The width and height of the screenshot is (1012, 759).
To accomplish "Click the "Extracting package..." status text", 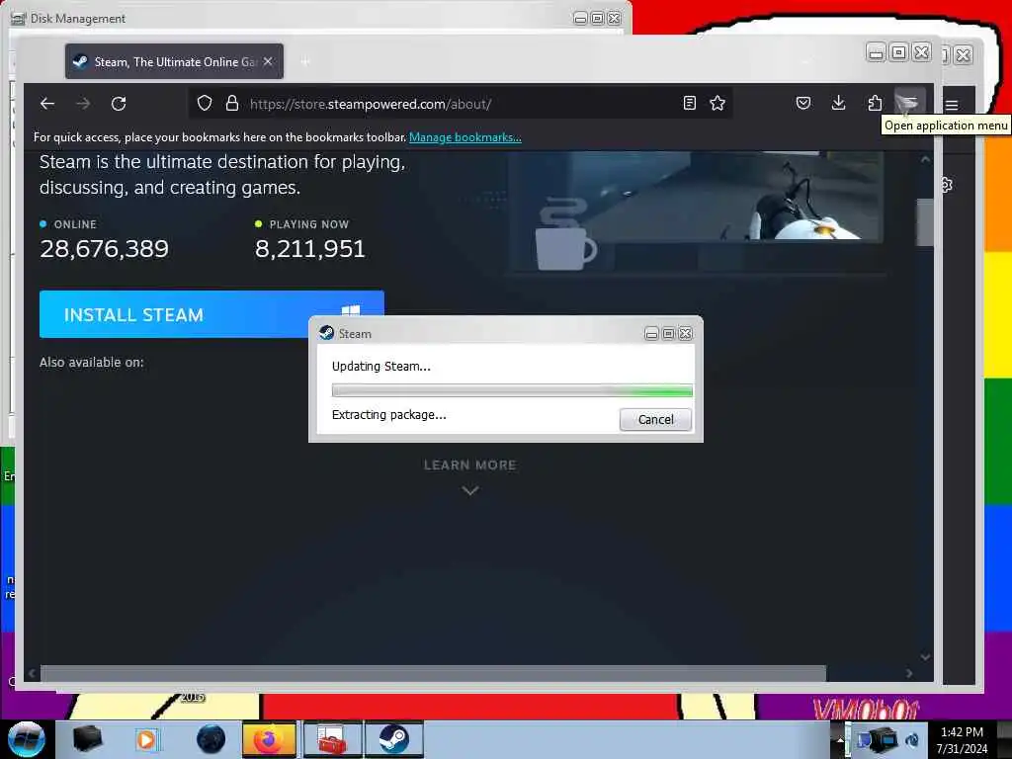I will click(x=388, y=414).
